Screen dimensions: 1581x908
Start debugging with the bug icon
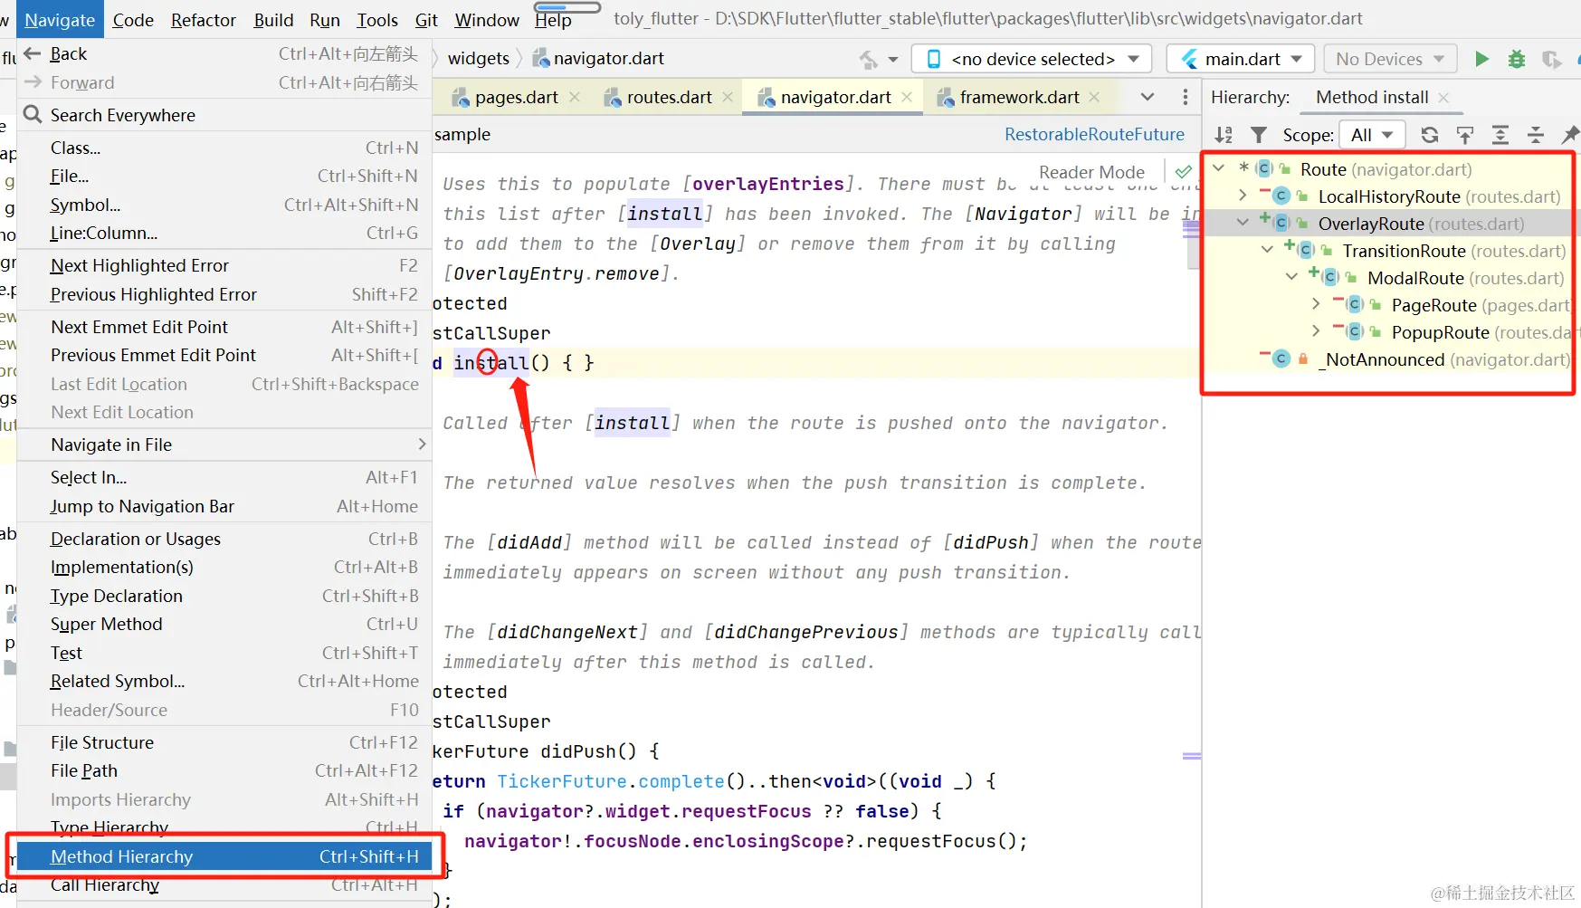[1517, 59]
